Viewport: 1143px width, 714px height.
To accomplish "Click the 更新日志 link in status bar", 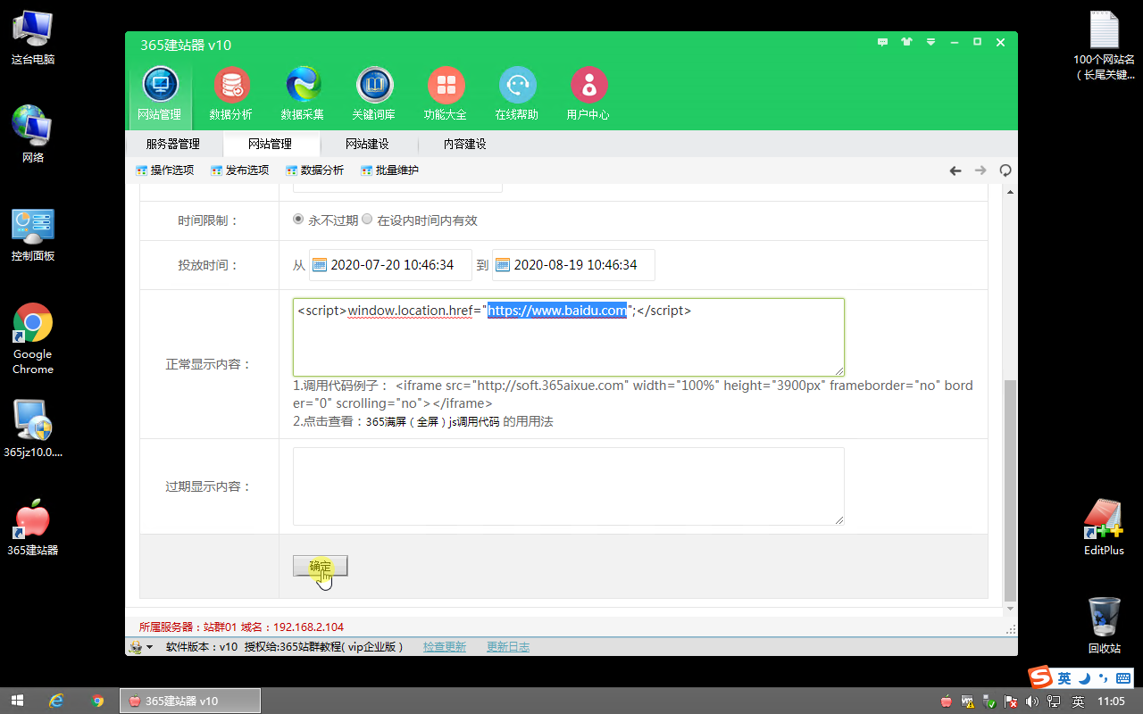I will tap(508, 647).
